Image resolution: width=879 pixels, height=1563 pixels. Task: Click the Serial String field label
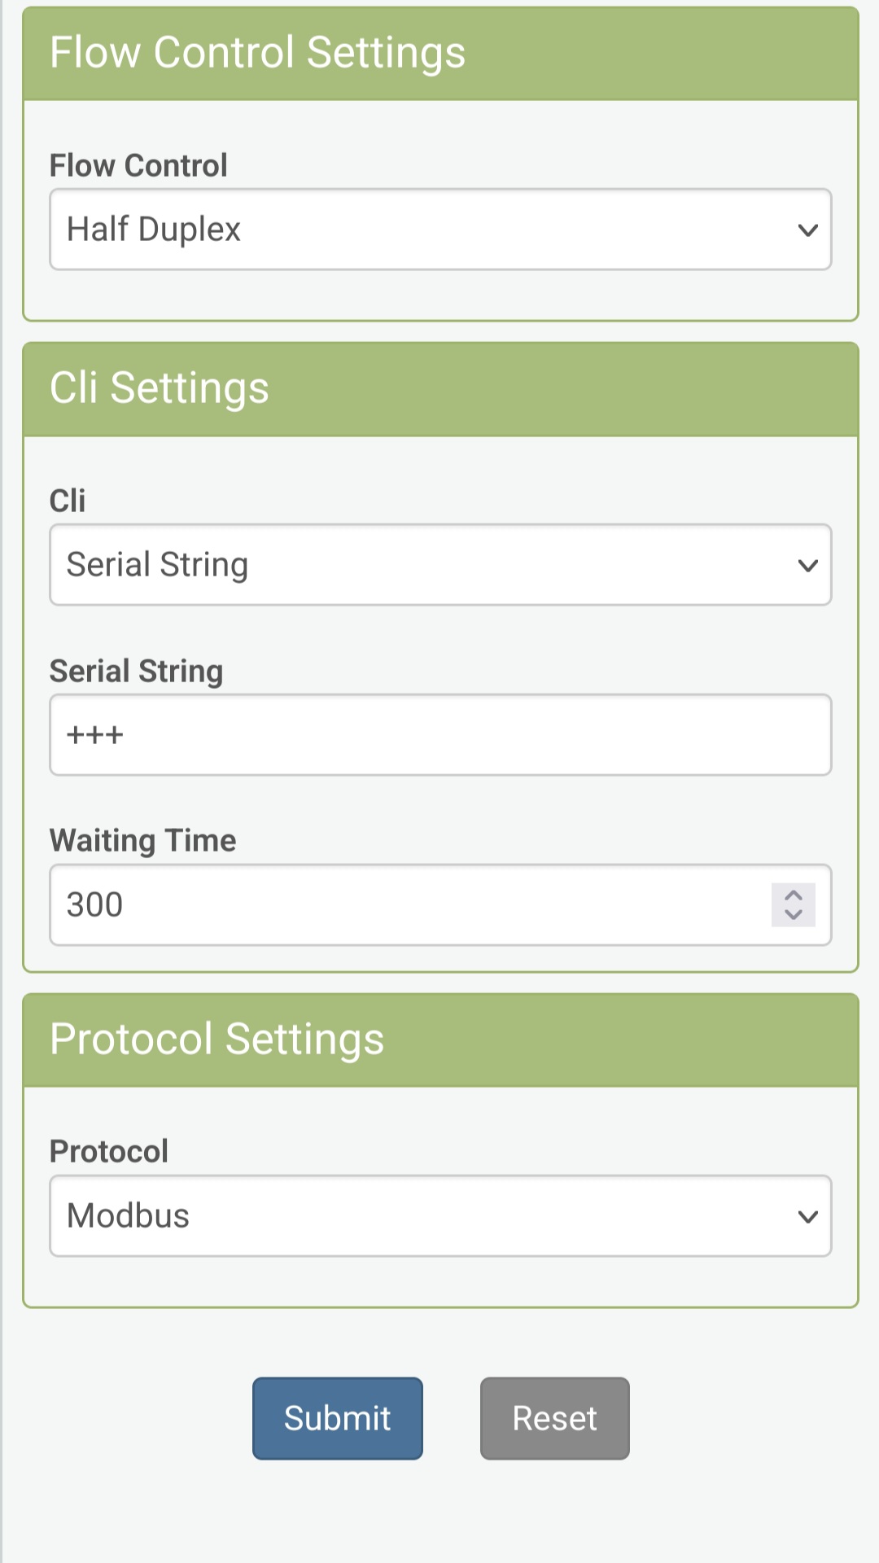pos(136,672)
